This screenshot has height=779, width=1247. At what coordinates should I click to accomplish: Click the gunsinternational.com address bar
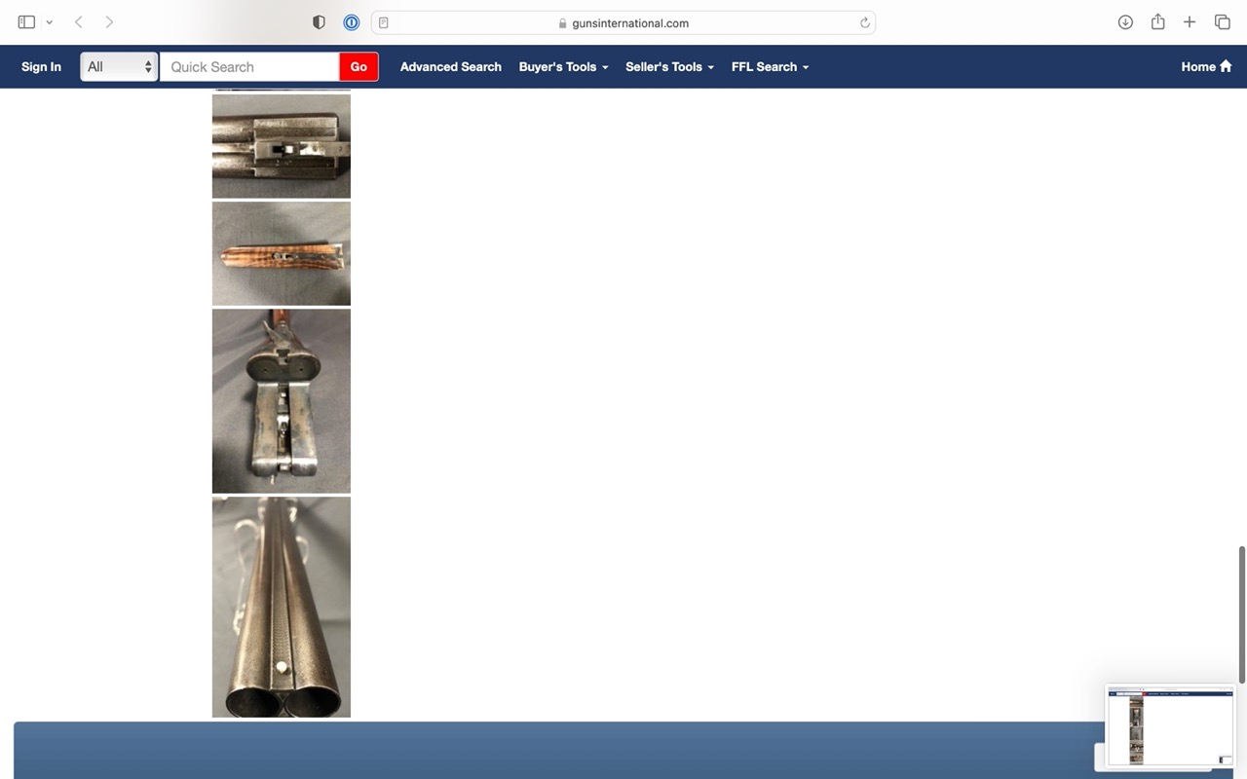coord(623,22)
